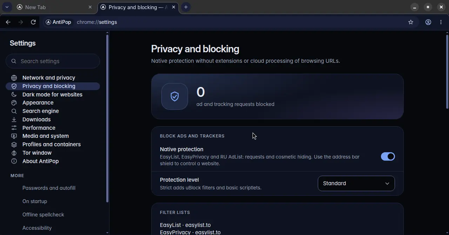Click the Dark mode moon icon
The height and width of the screenshot is (235, 449).
tap(14, 95)
